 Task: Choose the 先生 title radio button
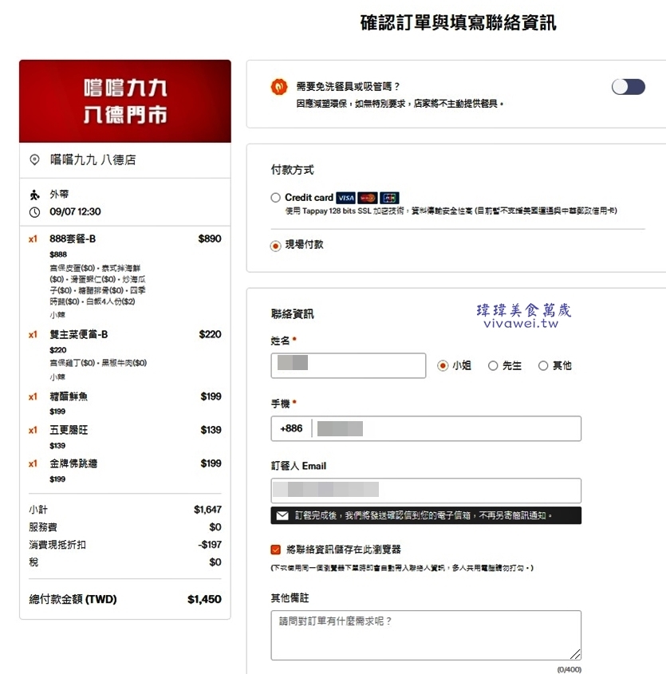click(493, 366)
